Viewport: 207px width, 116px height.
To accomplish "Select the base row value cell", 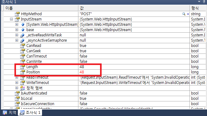I will point(134,30).
